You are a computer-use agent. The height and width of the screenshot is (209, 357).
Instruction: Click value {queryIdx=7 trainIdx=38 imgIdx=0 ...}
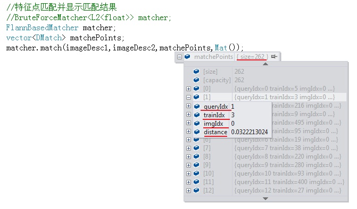286,147
